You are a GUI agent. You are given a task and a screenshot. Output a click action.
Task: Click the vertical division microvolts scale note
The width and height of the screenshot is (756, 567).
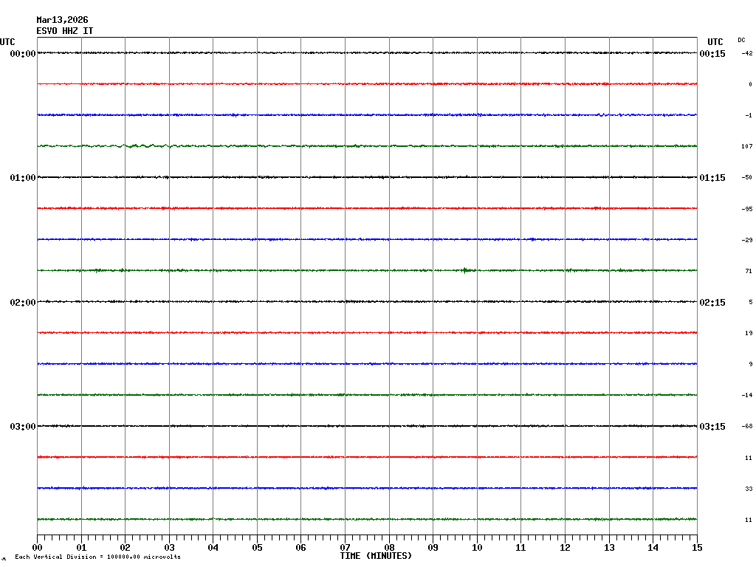coord(97,557)
